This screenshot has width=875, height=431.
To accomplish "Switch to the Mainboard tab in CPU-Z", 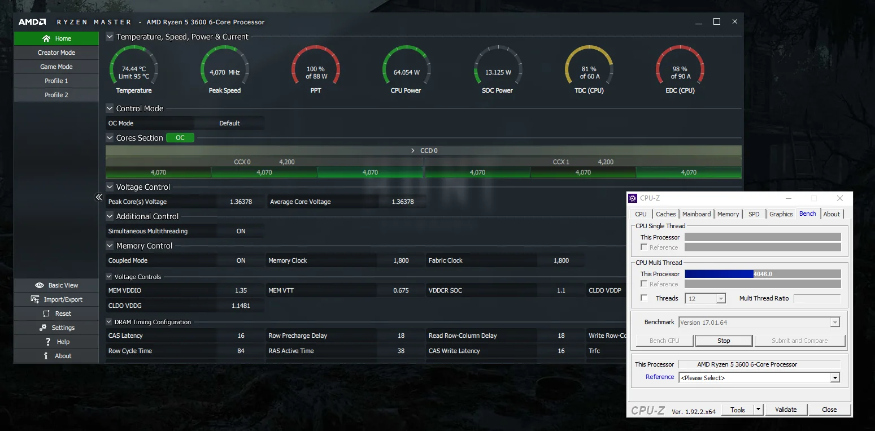I will point(696,214).
